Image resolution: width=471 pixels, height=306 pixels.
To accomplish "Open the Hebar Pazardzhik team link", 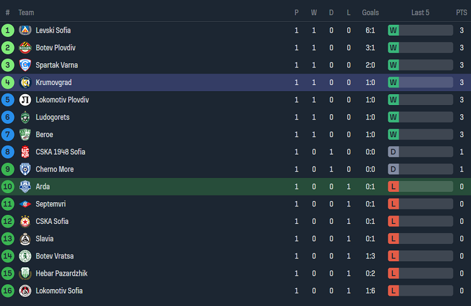I will [x=61, y=273].
